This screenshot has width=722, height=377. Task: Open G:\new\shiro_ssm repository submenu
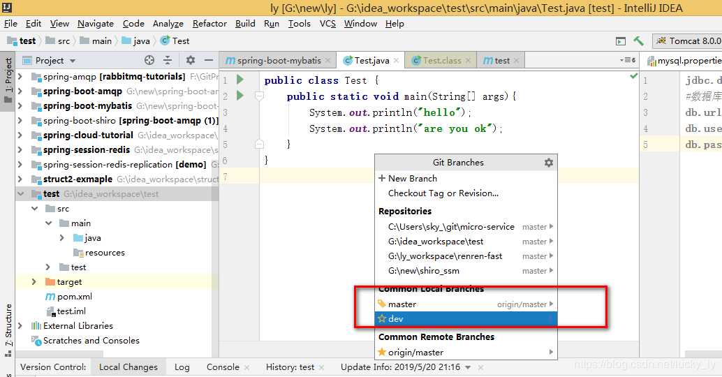pyautogui.click(x=466, y=271)
